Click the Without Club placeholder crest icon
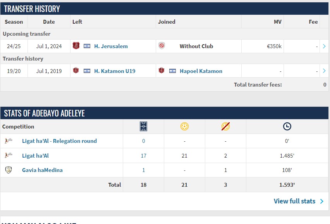 (x=162, y=46)
